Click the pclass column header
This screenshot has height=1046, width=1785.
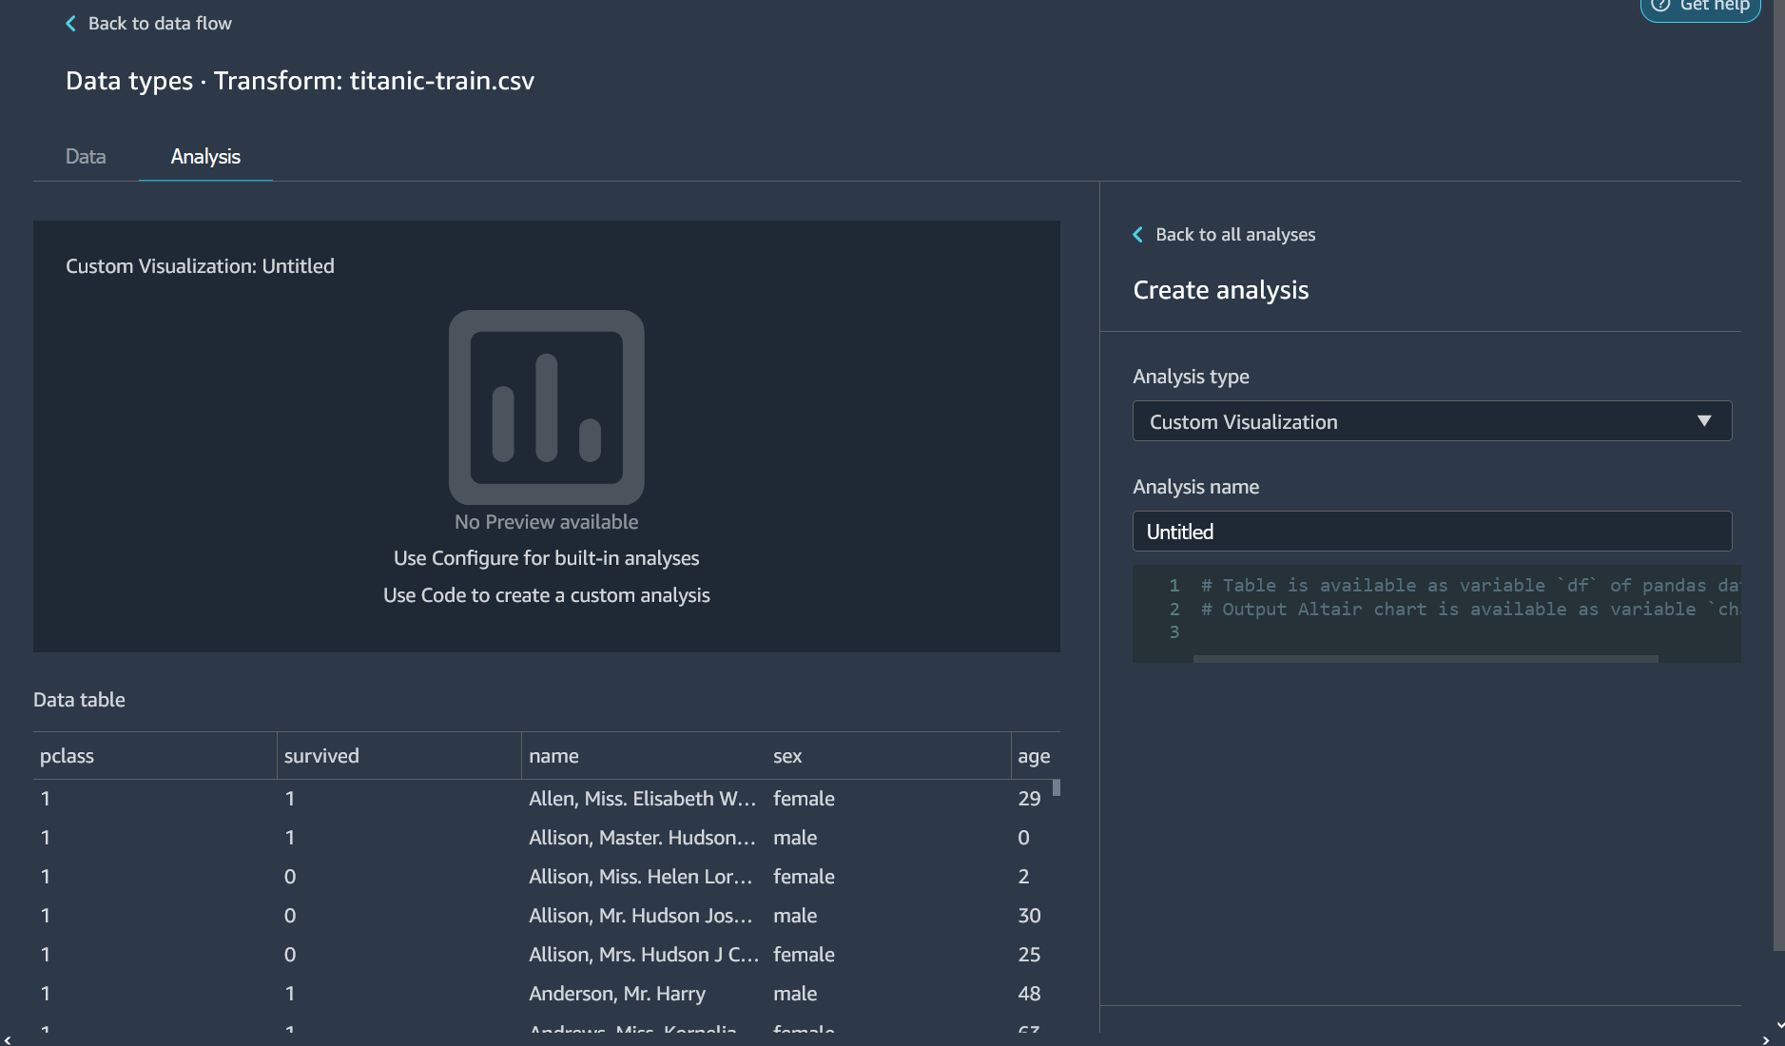coord(68,756)
